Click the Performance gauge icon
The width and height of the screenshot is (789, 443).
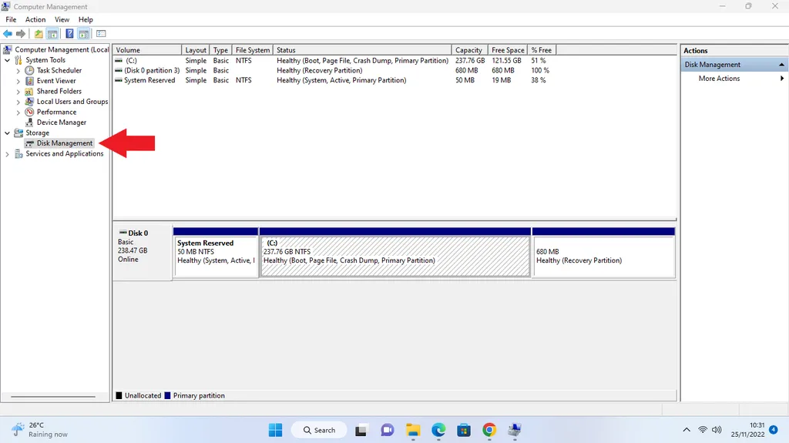click(x=30, y=112)
